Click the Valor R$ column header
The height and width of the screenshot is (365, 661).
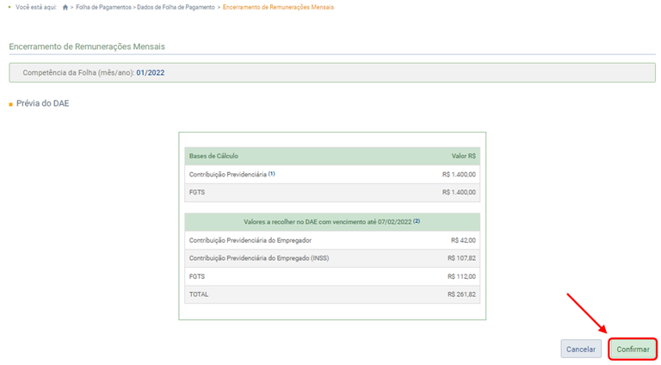coord(464,156)
